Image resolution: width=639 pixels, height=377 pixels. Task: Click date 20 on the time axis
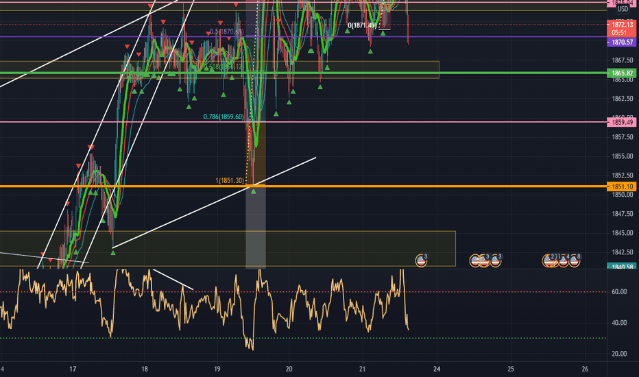(289, 369)
